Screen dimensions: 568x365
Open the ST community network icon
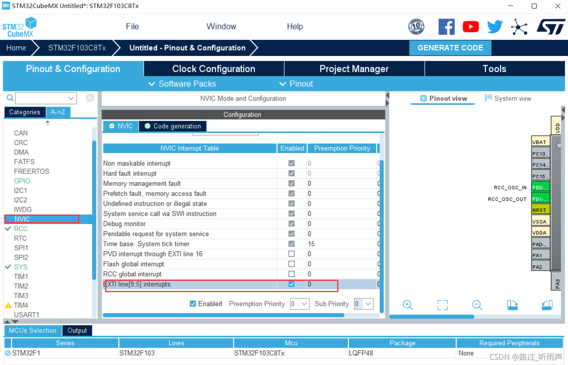tap(519, 27)
